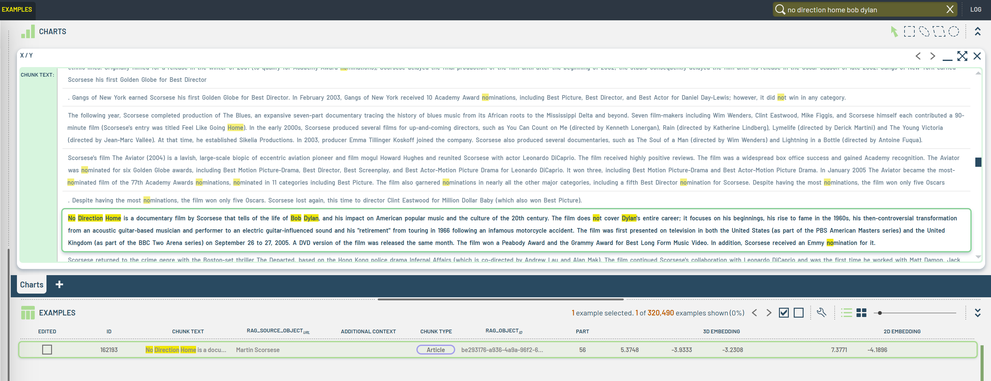Sort by CHUNK TYPE column header
The width and height of the screenshot is (991, 381).
tap(436, 331)
